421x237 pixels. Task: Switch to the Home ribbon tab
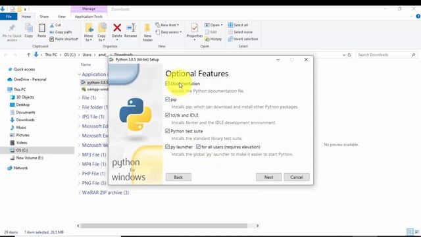pyautogui.click(x=26, y=16)
